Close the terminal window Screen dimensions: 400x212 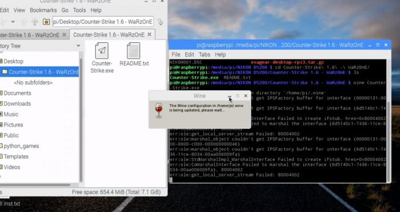386,45
